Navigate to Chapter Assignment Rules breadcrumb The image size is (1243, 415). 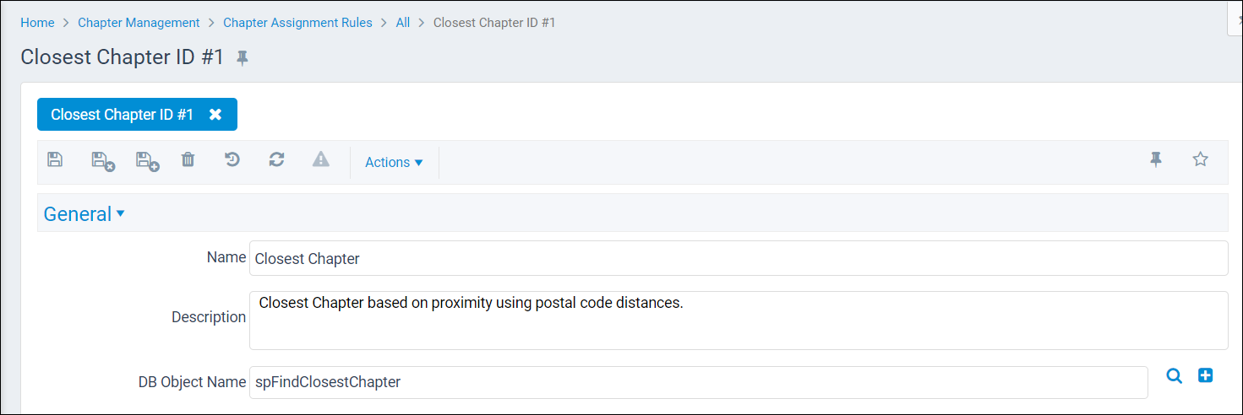pos(297,23)
